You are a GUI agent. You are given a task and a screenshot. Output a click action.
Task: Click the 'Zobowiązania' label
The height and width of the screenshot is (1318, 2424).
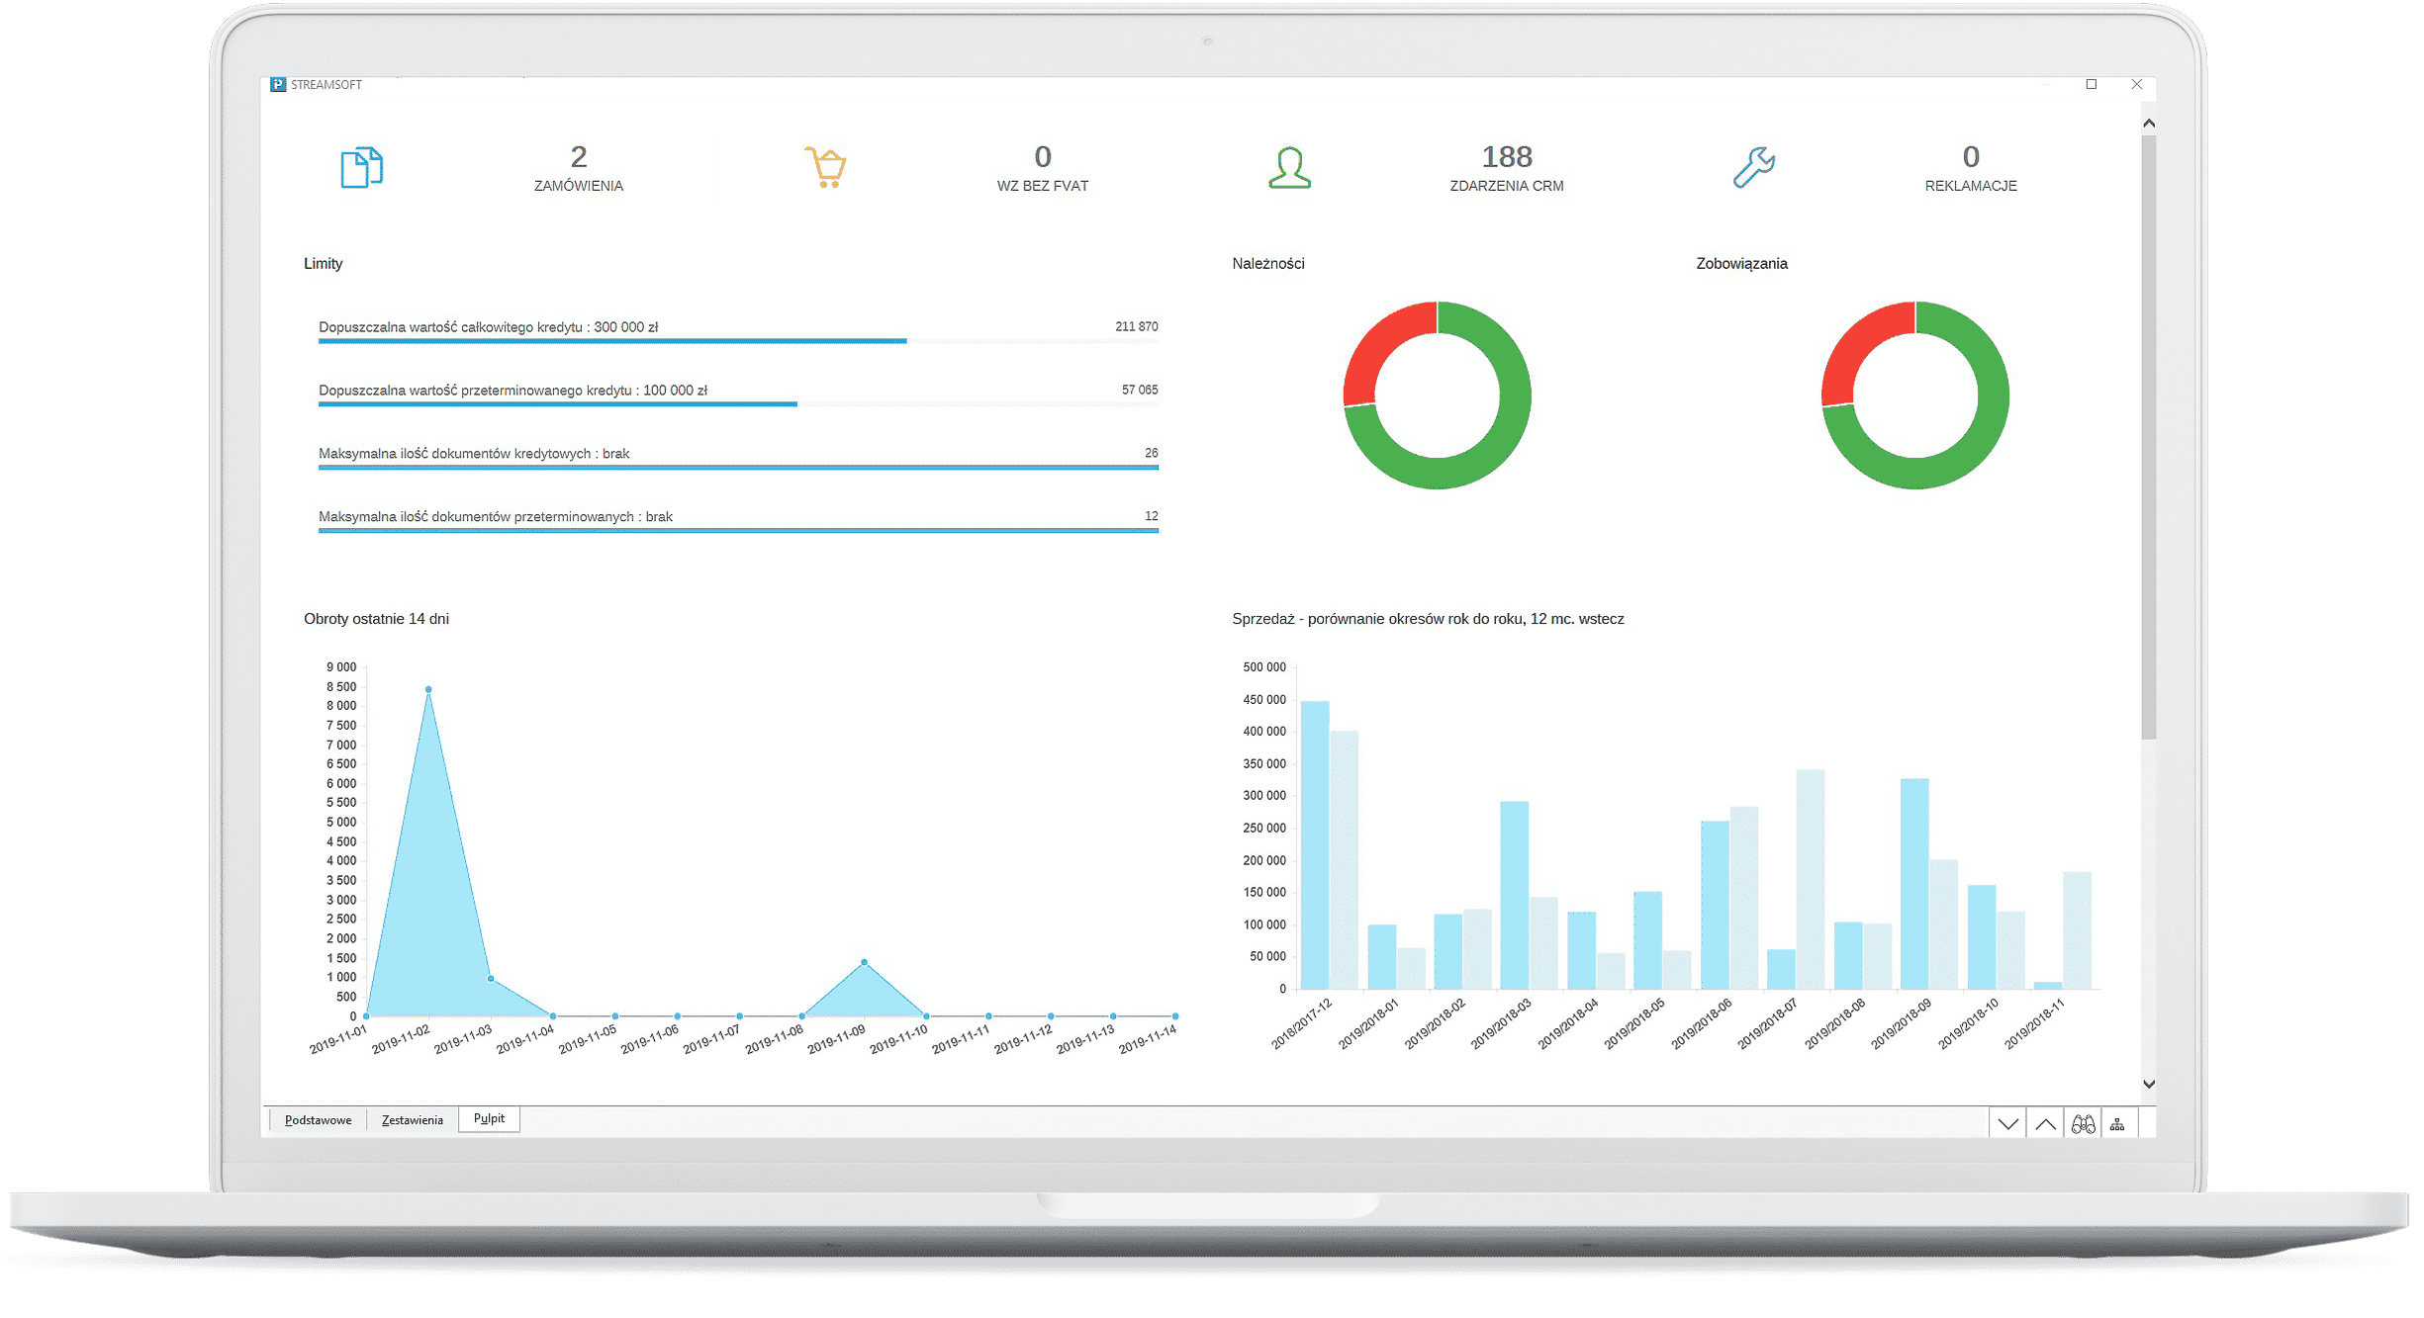[1741, 263]
